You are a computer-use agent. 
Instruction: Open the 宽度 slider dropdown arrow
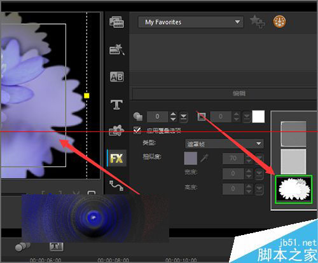point(259,173)
